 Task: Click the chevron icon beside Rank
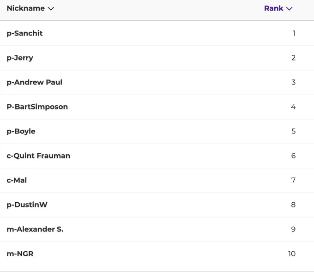pyautogui.click(x=289, y=9)
